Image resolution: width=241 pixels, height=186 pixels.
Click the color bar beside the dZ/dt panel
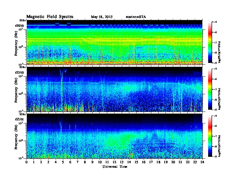210,136
